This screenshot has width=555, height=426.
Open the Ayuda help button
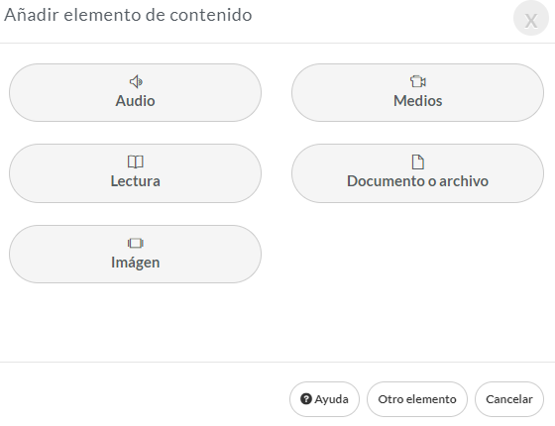coord(324,399)
